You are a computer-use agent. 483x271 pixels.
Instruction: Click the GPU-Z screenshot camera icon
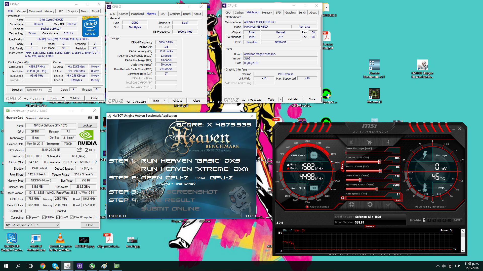click(90, 117)
